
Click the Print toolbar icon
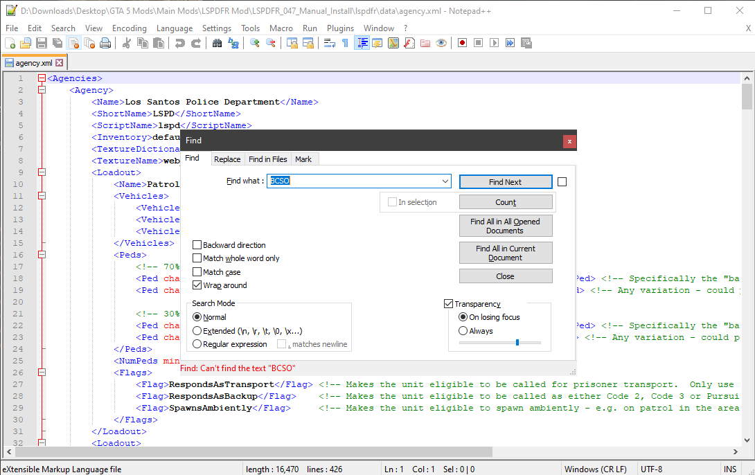click(105, 43)
